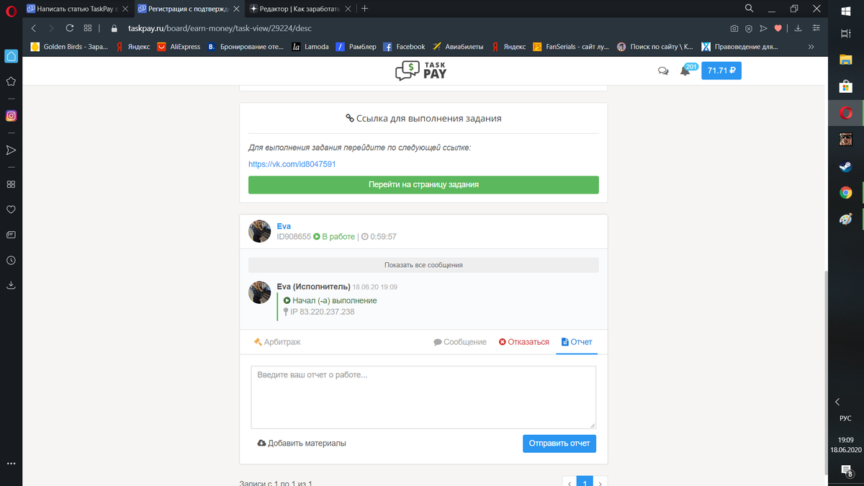Open Speed Dial grid in sidebar

pos(11,184)
